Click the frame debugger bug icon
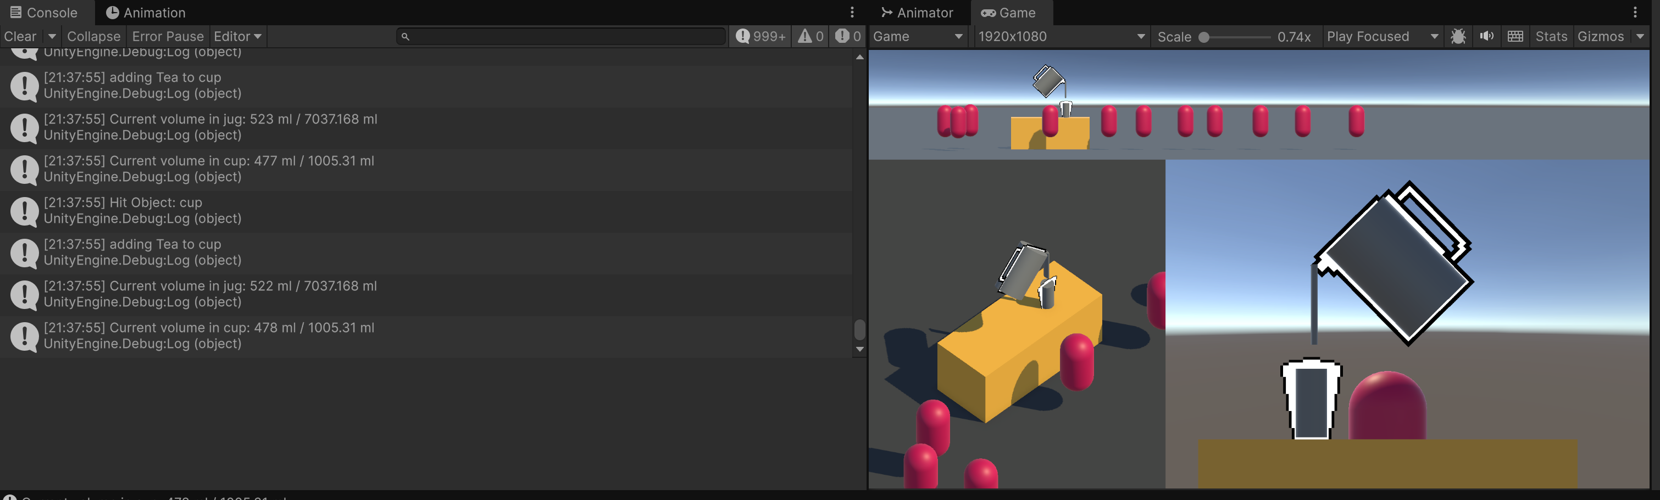Image resolution: width=1660 pixels, height=500 pixels. click(1458, 37)
